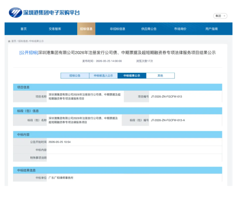Click winning bidder 广东广和律师事务所
Viewport: 236px width, 197px height.
[x=61, y=178]
